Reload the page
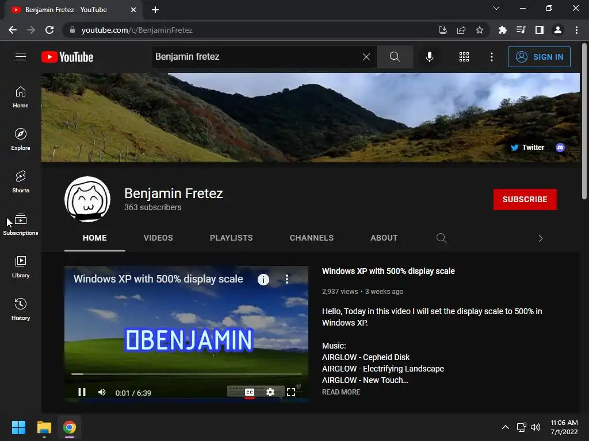Screen dimensions: 589x441 click(x=49, y=30)
